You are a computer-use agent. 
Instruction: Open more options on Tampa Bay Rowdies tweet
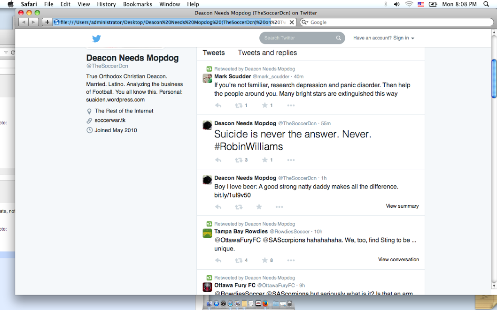coord(291,260)
